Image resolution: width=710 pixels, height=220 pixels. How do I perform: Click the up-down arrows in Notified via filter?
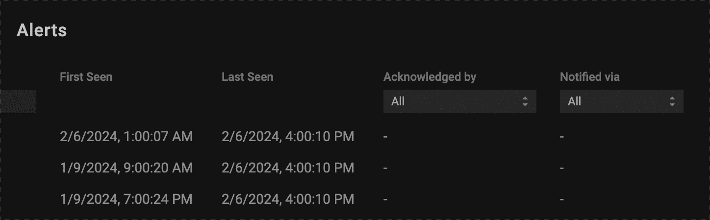pyautogui.click(x=672, y=101)
